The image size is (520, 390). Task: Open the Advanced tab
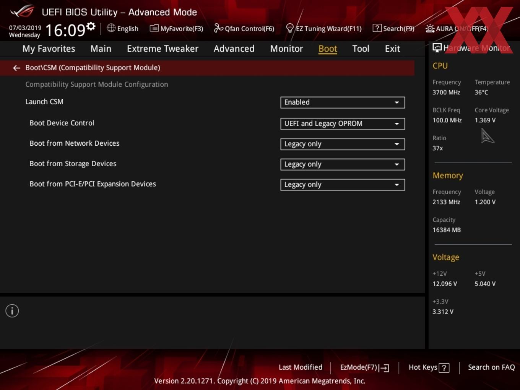tap(234, 49)
